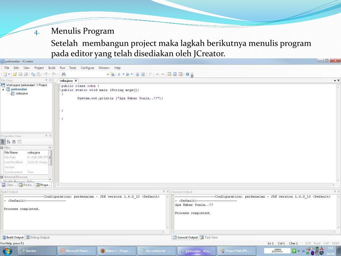Click the Redo arrow icon
Image resolution: width=341 pixels, height=256 pixels.
click(54, 74)
